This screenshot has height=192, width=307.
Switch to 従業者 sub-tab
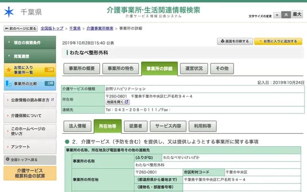(x=136, y=126)
